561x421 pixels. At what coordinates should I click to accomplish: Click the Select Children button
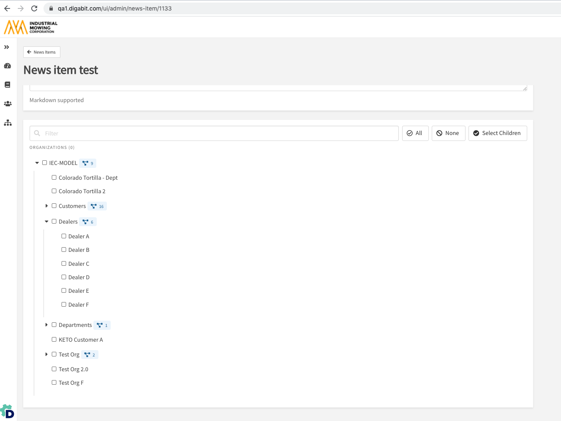click(497, 133)
